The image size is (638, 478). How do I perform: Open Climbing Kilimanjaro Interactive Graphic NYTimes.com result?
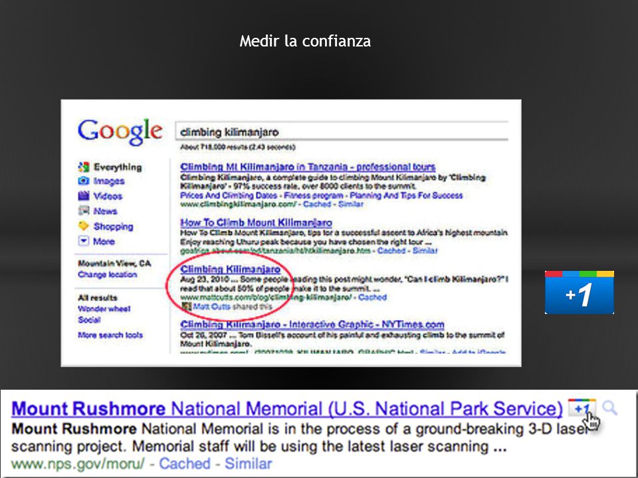(x=312, y=325)
